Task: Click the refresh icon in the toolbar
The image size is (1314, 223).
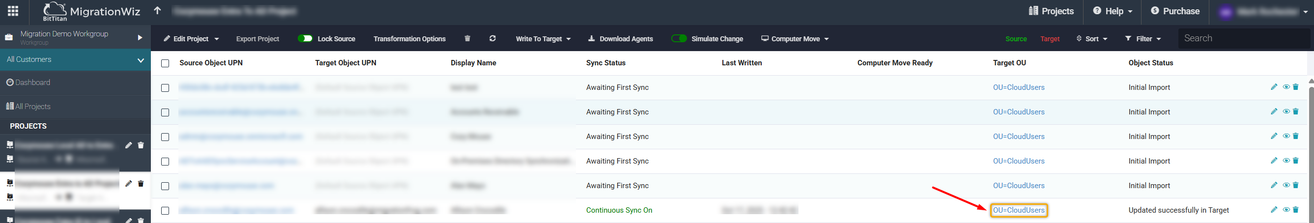Action: 492,39
